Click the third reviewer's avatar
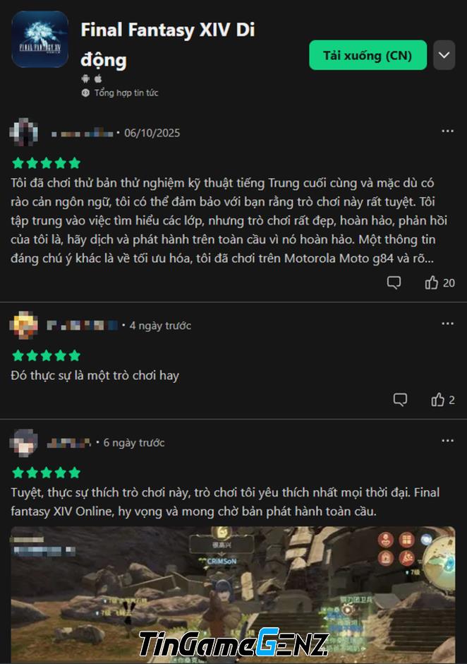This screenshot has height=664, width=467. coord(24,442)
